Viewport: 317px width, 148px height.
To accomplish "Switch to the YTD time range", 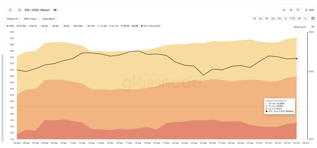I will tap(292, 19).
